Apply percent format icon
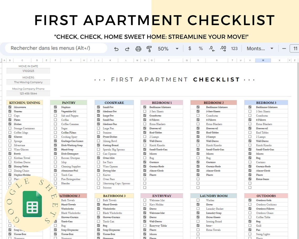This screenshot has width=299, height=239. (x=200, y=48)
